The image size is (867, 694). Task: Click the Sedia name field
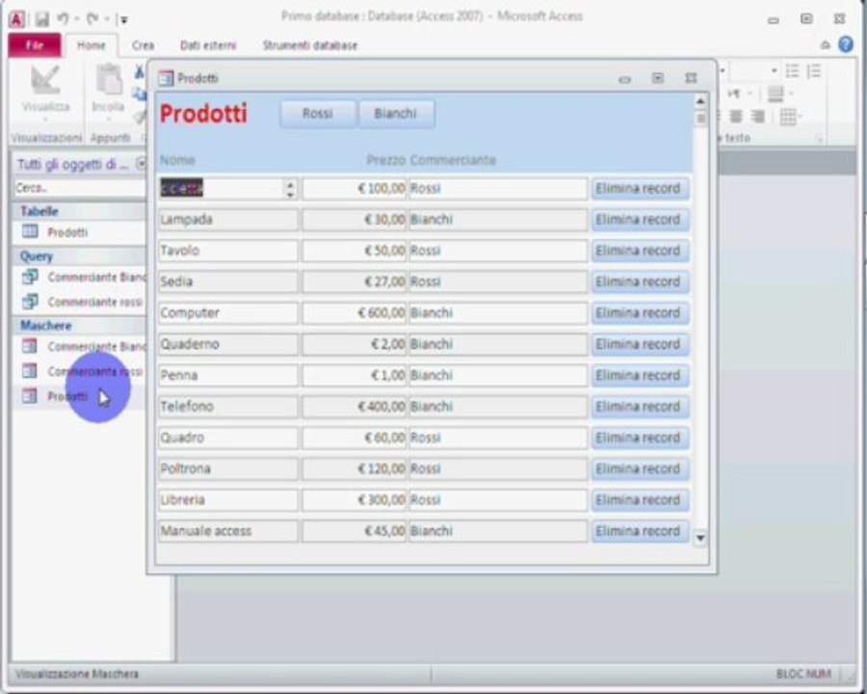point(227,281)
